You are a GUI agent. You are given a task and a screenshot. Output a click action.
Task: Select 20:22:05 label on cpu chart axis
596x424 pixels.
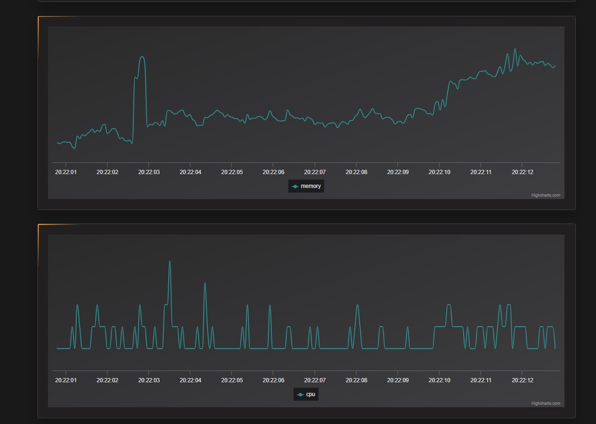[x=232, y=380]
